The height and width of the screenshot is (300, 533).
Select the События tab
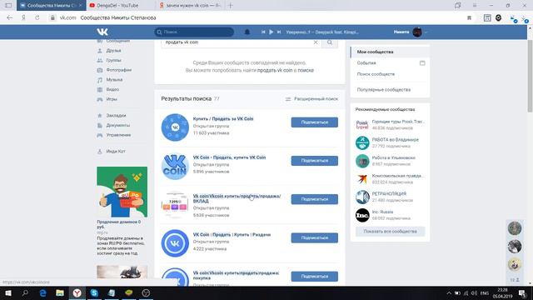tap(366, 63)
